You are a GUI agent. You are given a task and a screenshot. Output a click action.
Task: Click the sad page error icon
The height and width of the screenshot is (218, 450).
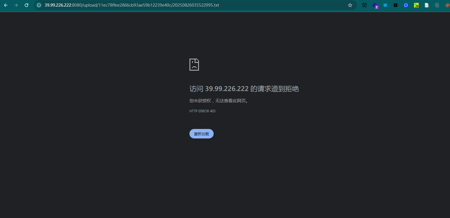(194, 65)
